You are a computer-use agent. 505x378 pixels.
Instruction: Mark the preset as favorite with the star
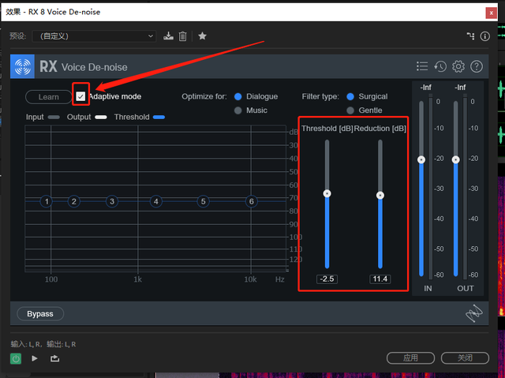click(x=202, y=36)
